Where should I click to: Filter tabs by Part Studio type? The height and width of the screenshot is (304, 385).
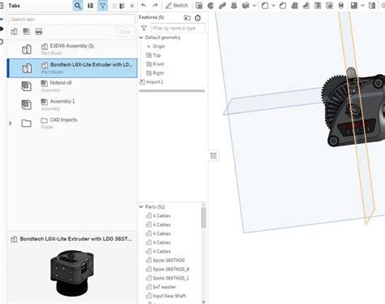[x=15, y=32]
